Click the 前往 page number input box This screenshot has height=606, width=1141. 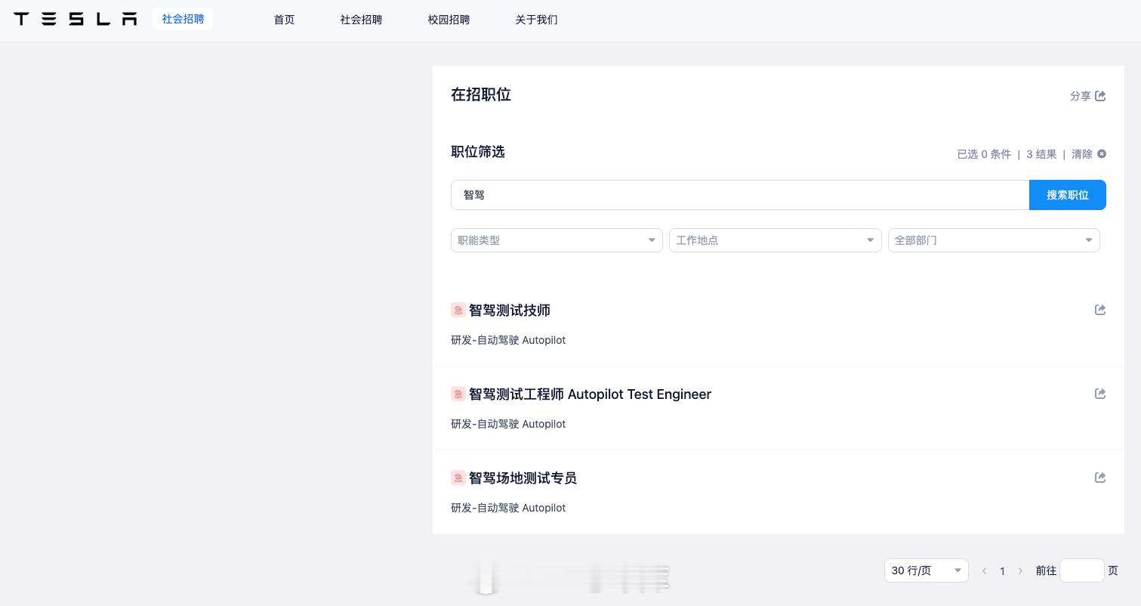click(1082, 570)
